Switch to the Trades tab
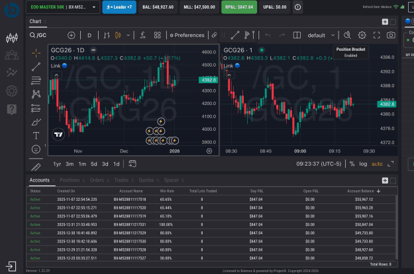The width and height of the screenshot is (414, 274). [x=121, y=180]
